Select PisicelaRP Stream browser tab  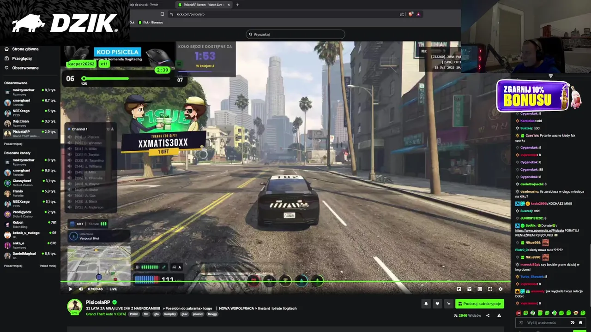click(x=203, y=5)
